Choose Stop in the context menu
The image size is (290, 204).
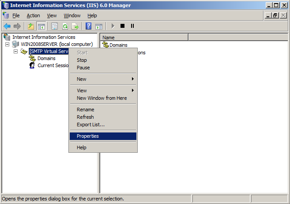[103, 60]
